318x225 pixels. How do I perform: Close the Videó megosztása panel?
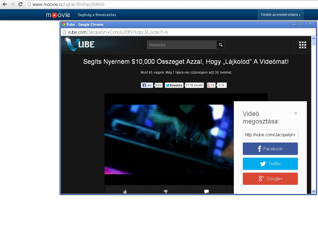point(296,113)
